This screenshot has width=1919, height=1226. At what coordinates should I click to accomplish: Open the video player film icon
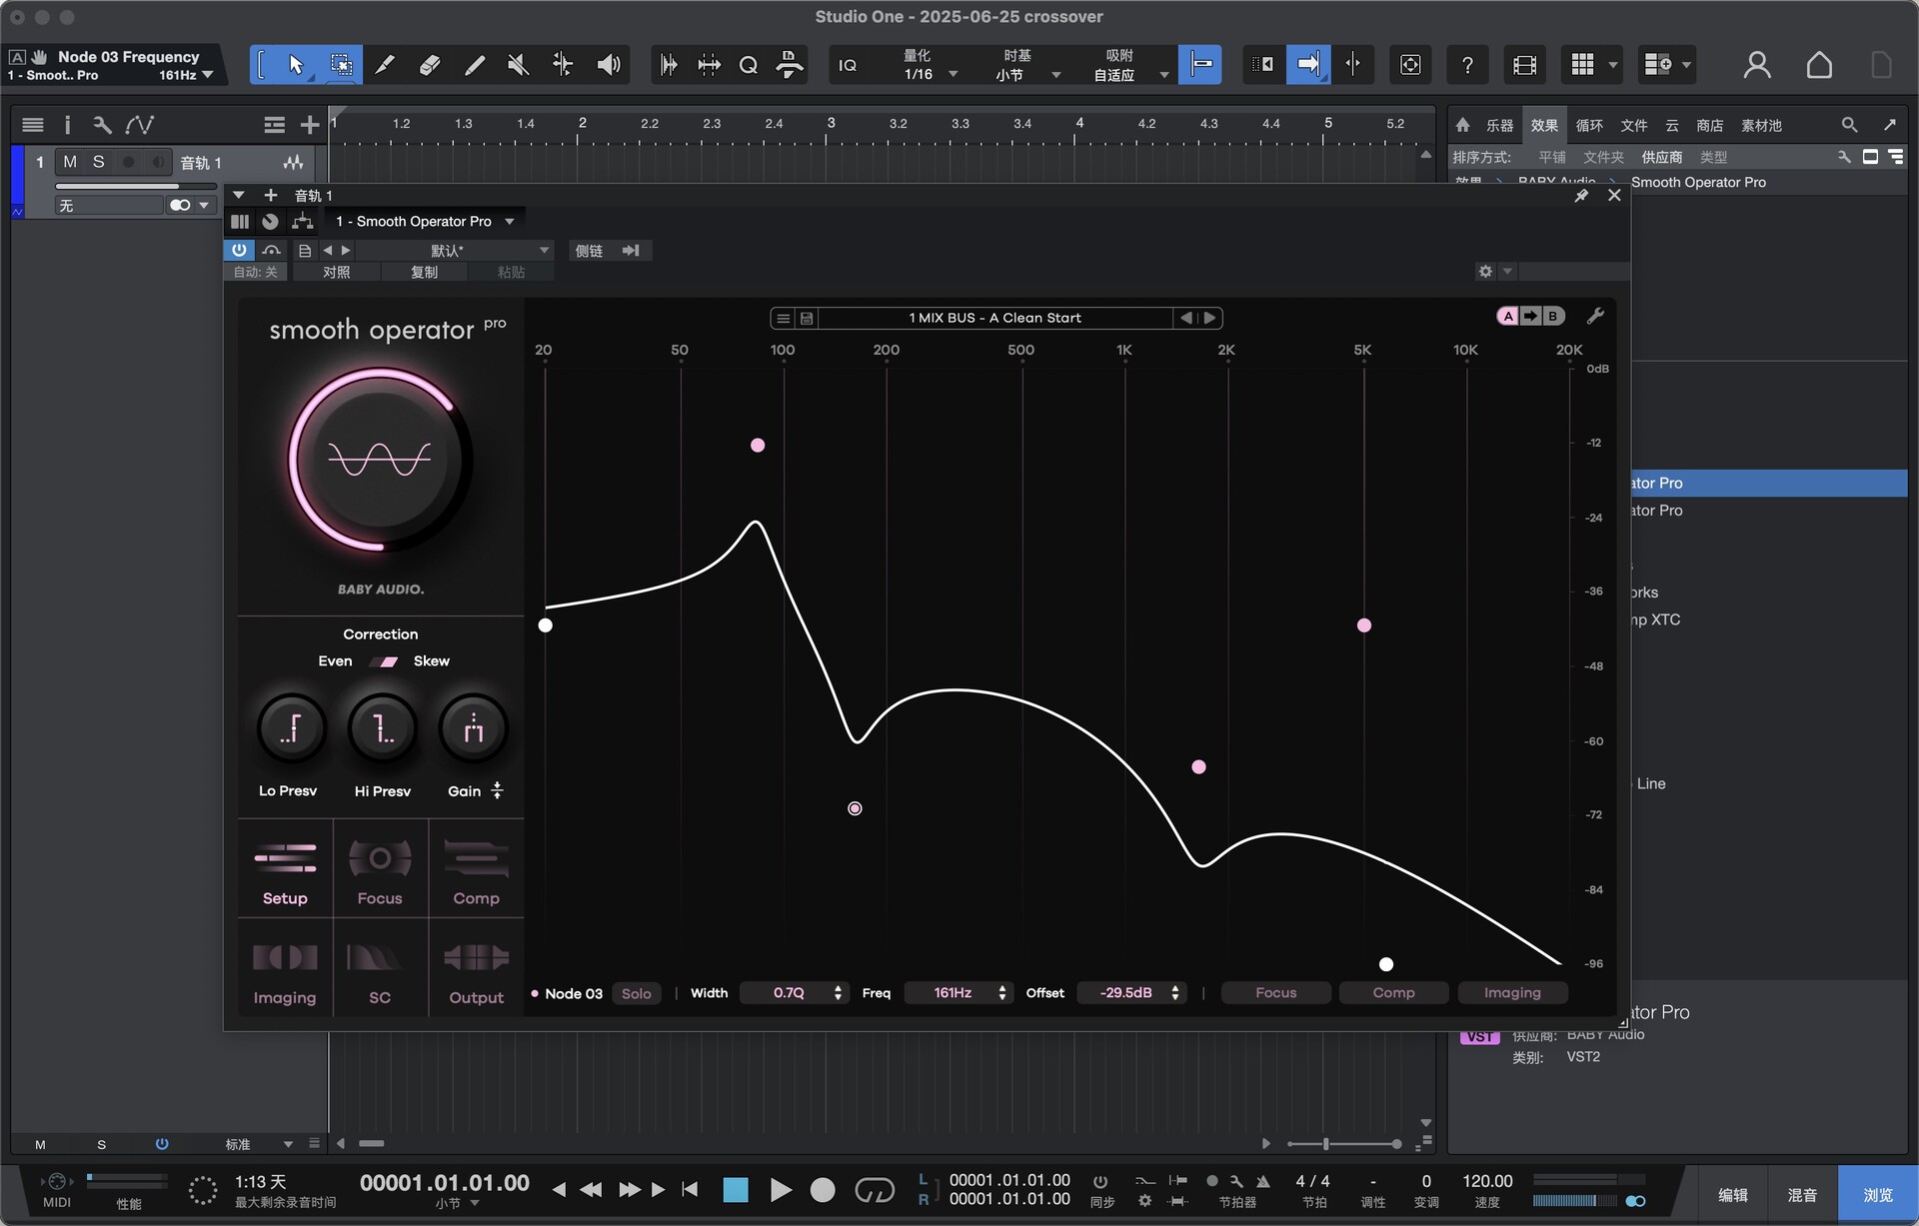1524,65
